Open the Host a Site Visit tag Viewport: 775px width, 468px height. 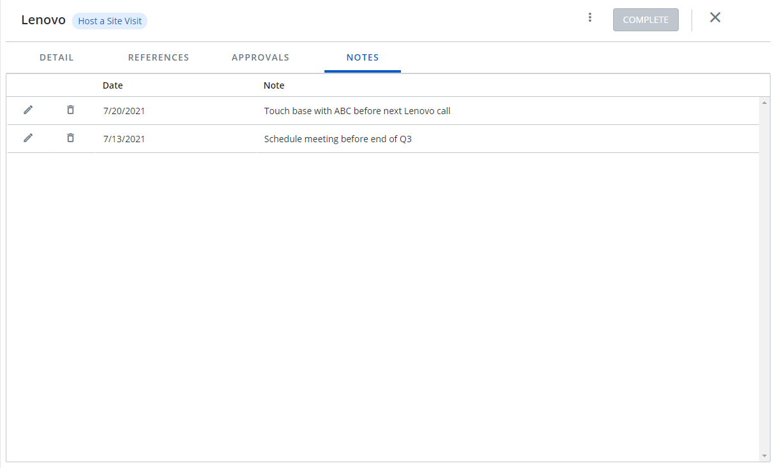pyautogui.click(x=110, y=21)
